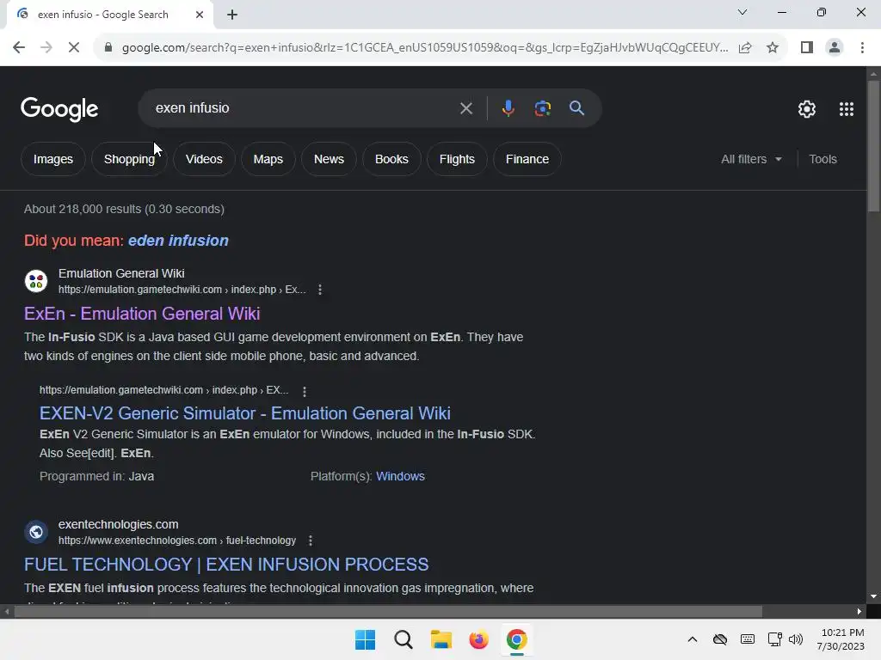Viewport: 881px width, 660px height.
Task: Expand All filters dropdown
Action: [751, 159]
